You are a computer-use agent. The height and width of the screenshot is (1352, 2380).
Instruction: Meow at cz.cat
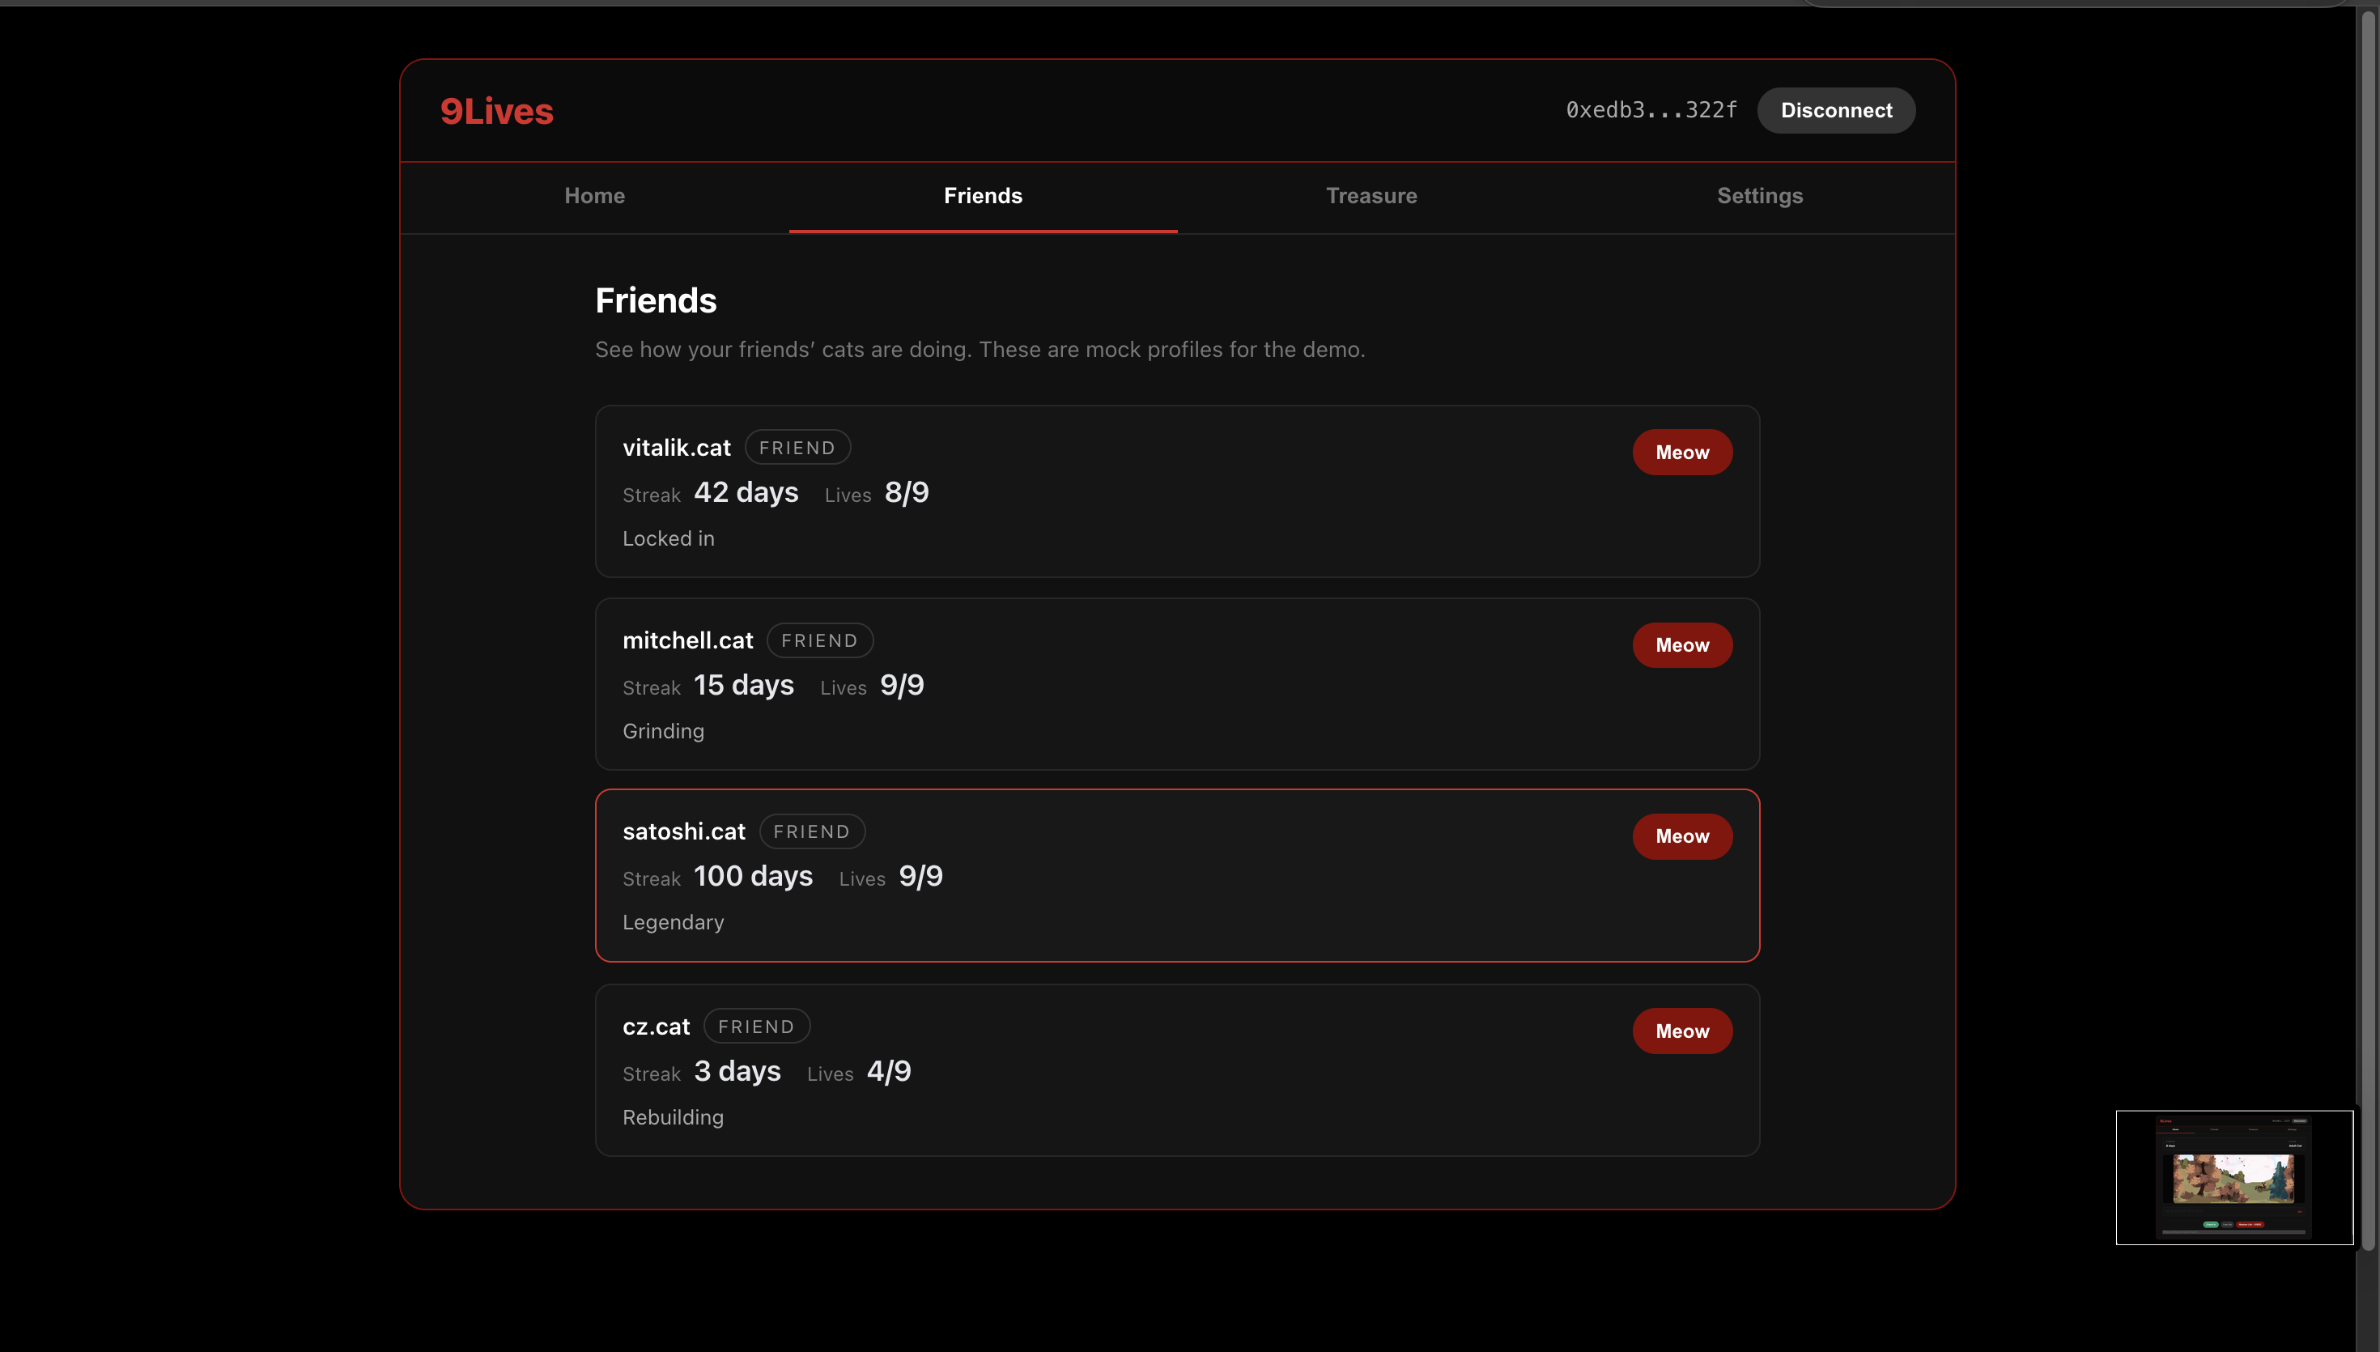(x=1681, y=1031)
